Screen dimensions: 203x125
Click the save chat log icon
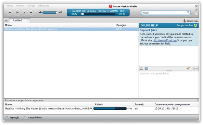pos(142,69)
